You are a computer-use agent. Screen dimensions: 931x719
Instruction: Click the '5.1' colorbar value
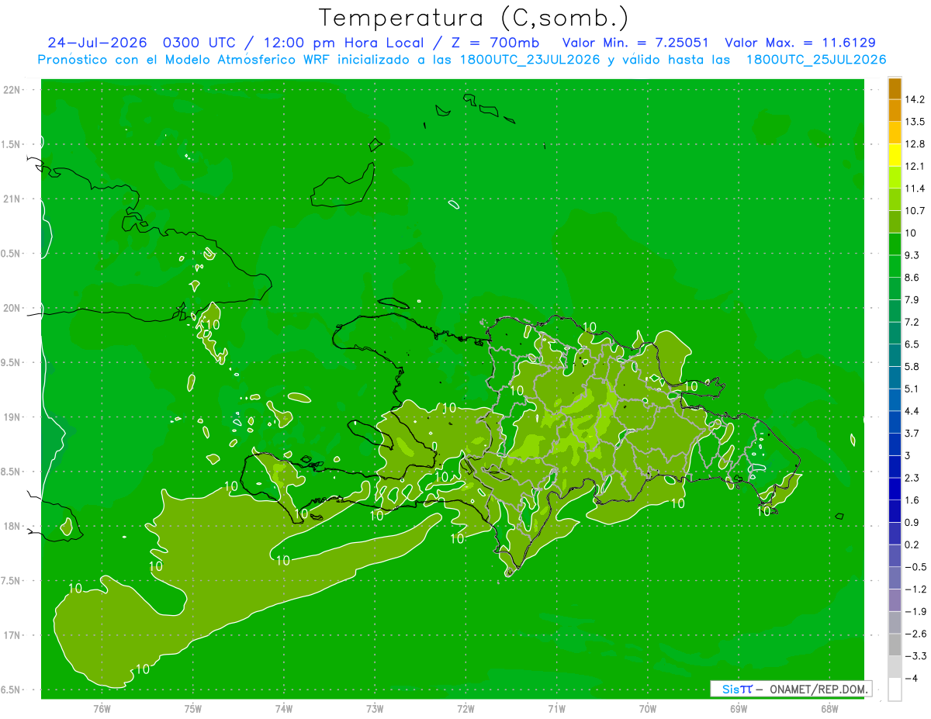pos(912,389)
